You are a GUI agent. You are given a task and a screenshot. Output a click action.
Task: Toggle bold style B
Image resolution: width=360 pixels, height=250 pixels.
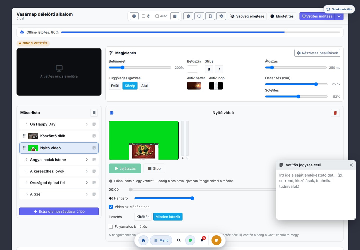point(209,69)
